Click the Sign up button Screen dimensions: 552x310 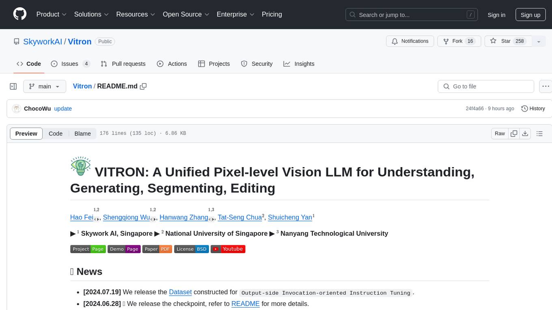tap(530, 15)
